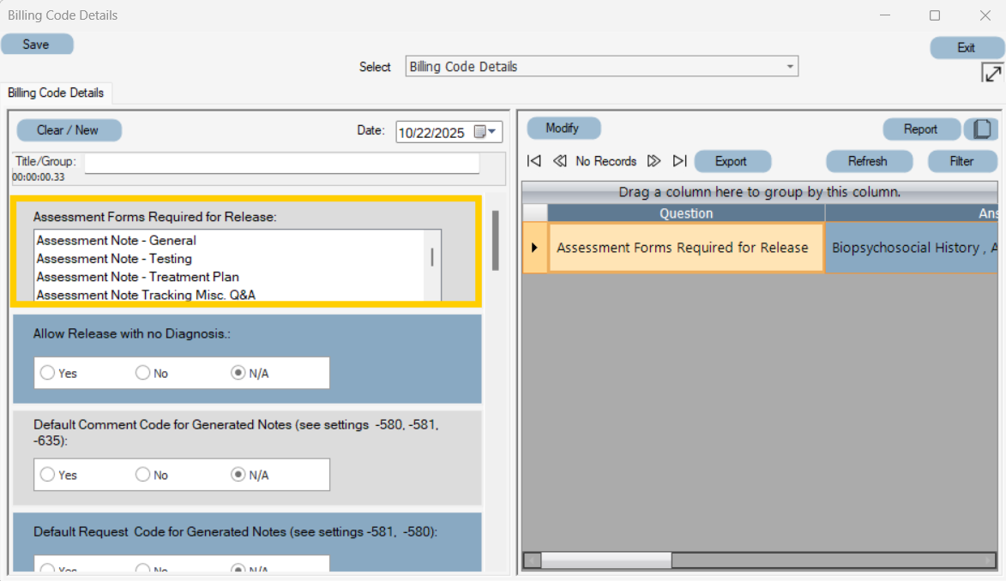
Task: Click the Refresh button
Action: pos(869,160)
